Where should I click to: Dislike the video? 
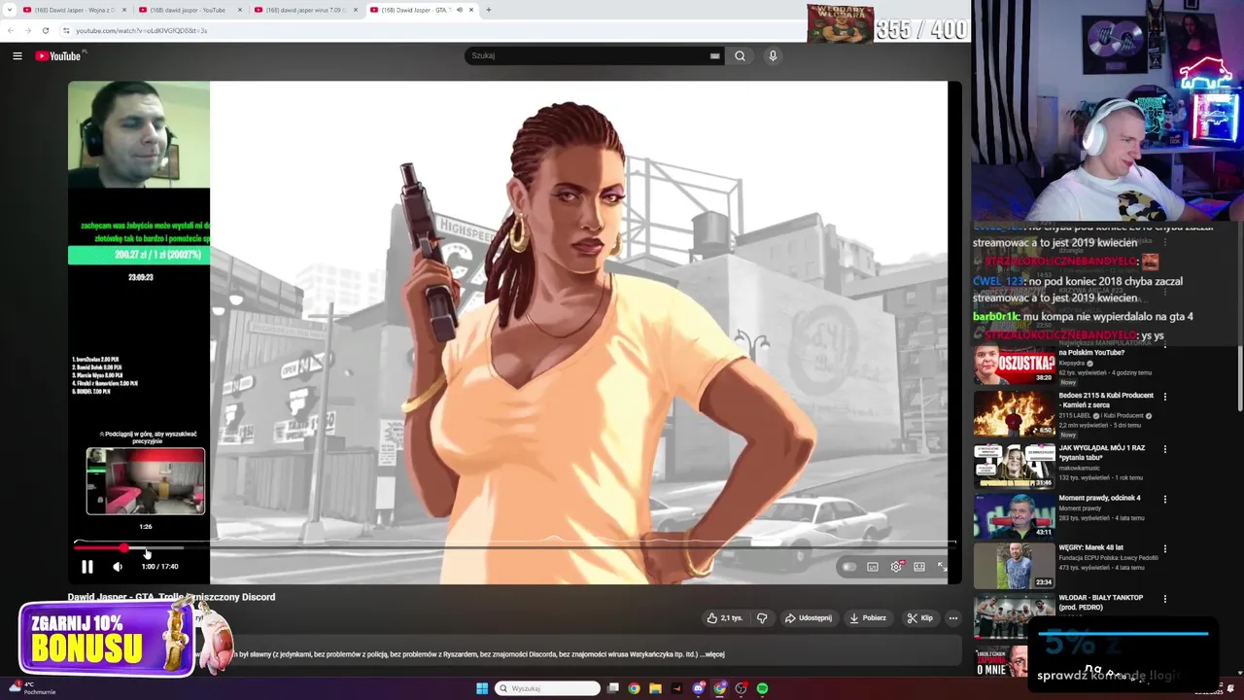[762, 618]
